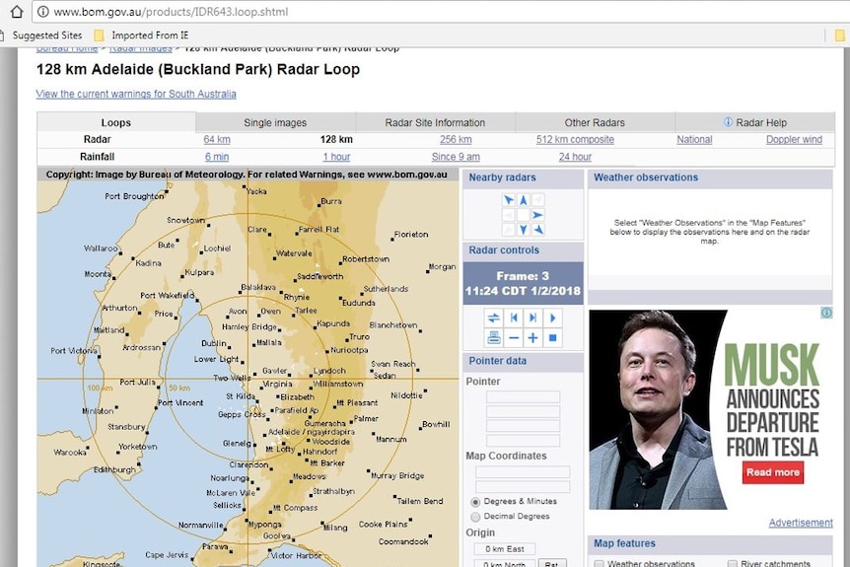Play the radar loop
This screenshot has width=850, height=567.
[552, 318]
